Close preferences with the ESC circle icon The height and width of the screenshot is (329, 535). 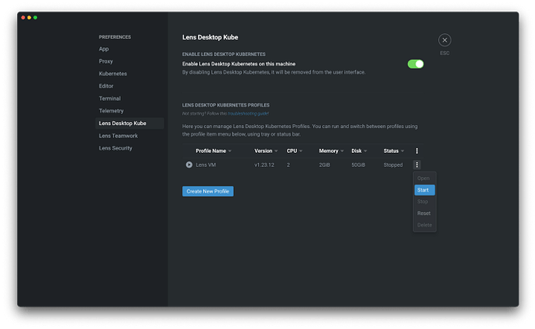tap(444, 40)
